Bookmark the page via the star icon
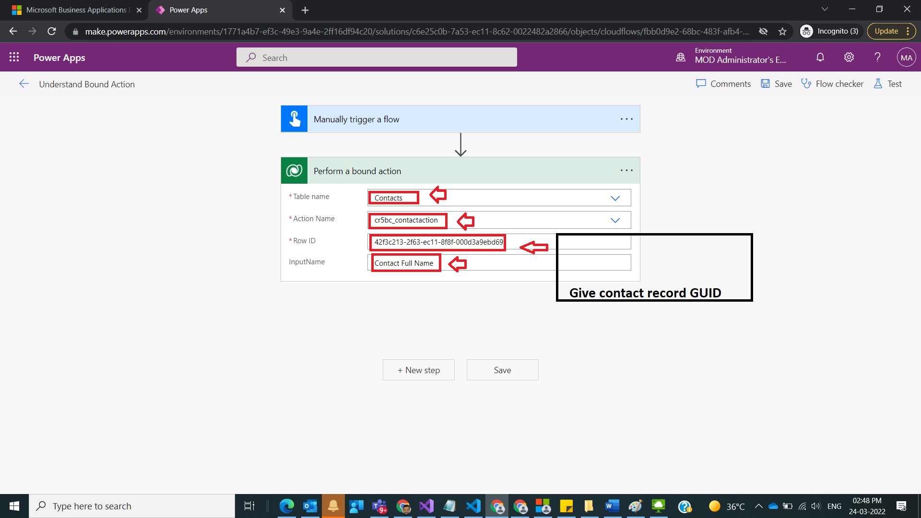The width and height of the screenshot is (921, 518). coord(783,31)
